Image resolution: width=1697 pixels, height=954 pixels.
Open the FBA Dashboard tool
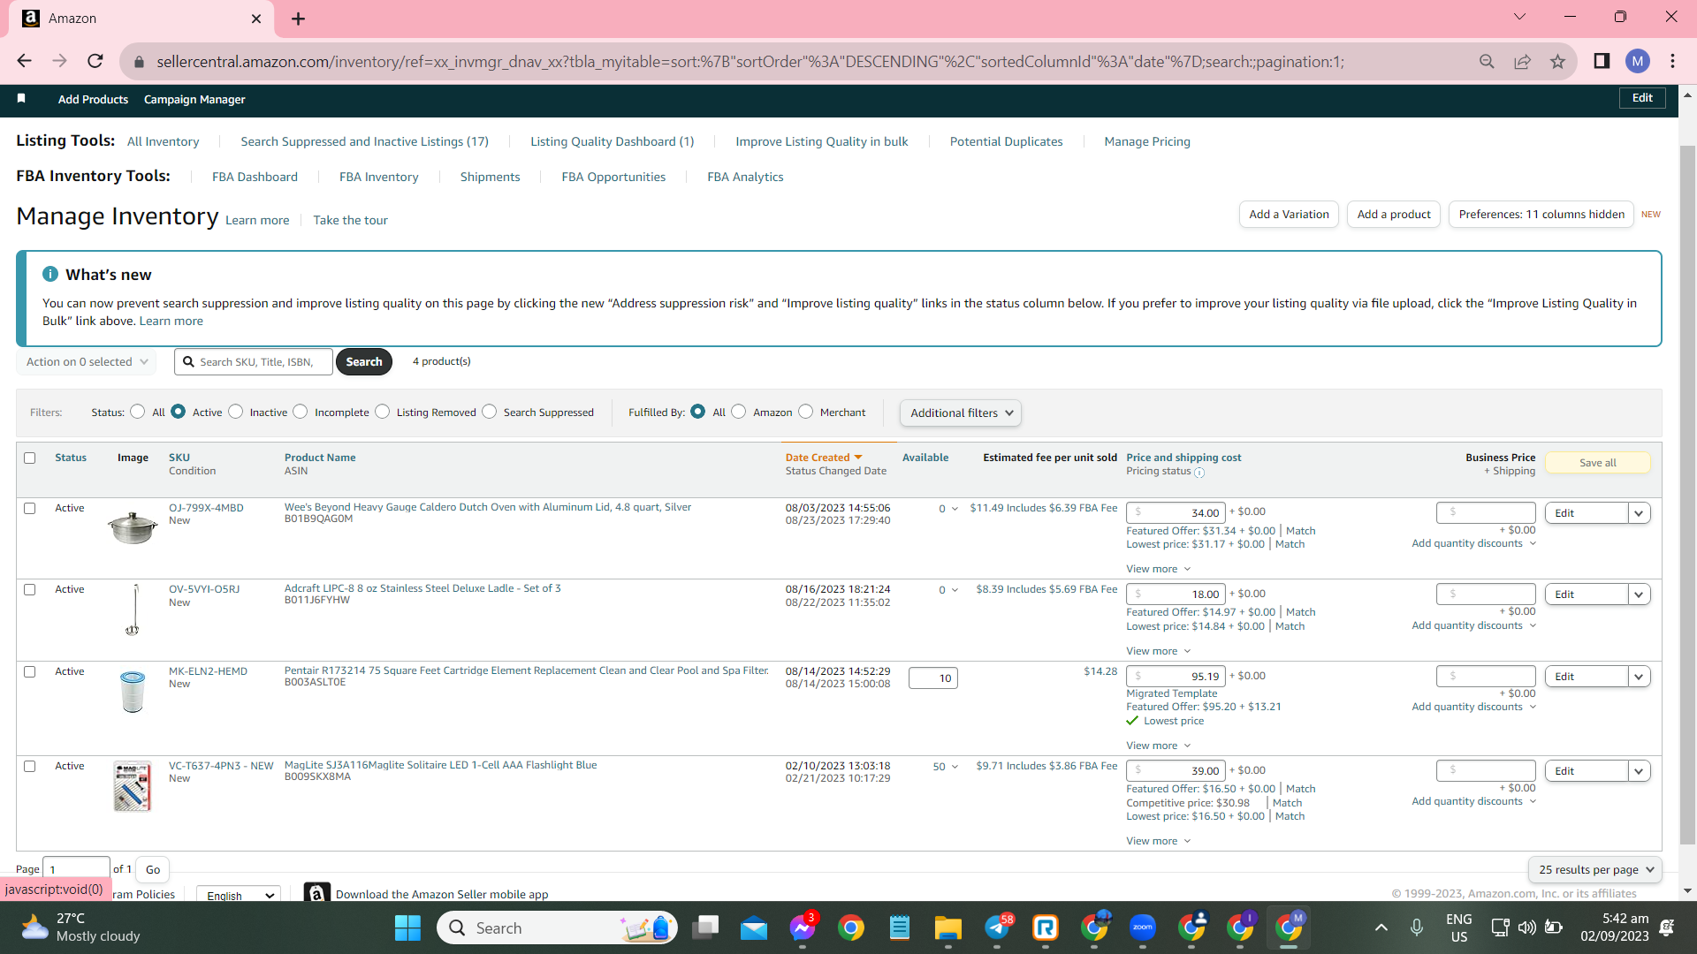point(255,177)
